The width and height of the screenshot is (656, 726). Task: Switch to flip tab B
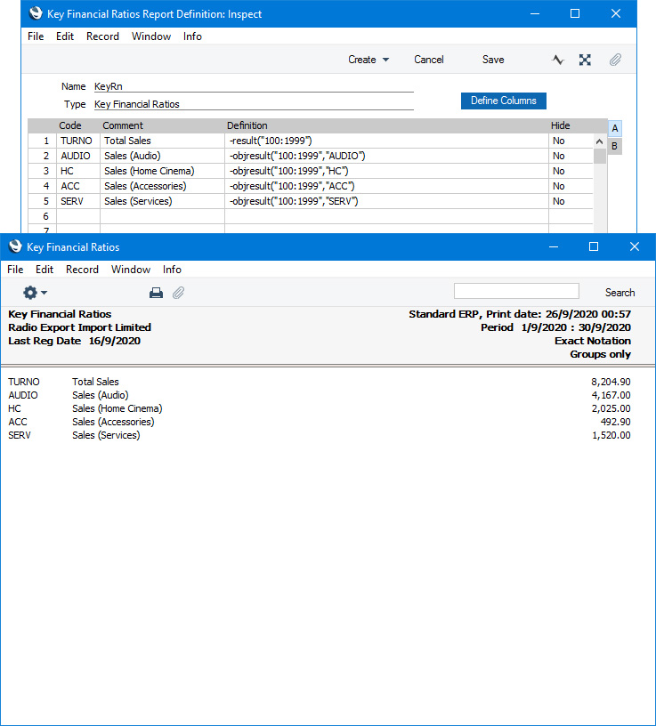pos(614,146)
